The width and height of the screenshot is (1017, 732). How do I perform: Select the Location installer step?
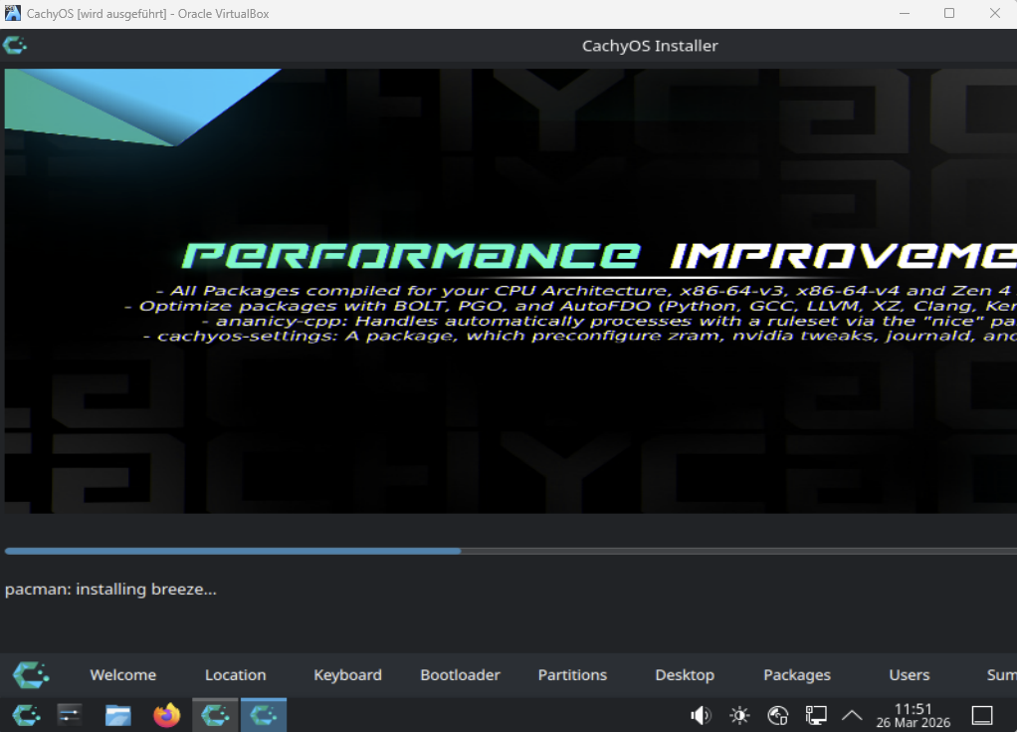[236, 675]
